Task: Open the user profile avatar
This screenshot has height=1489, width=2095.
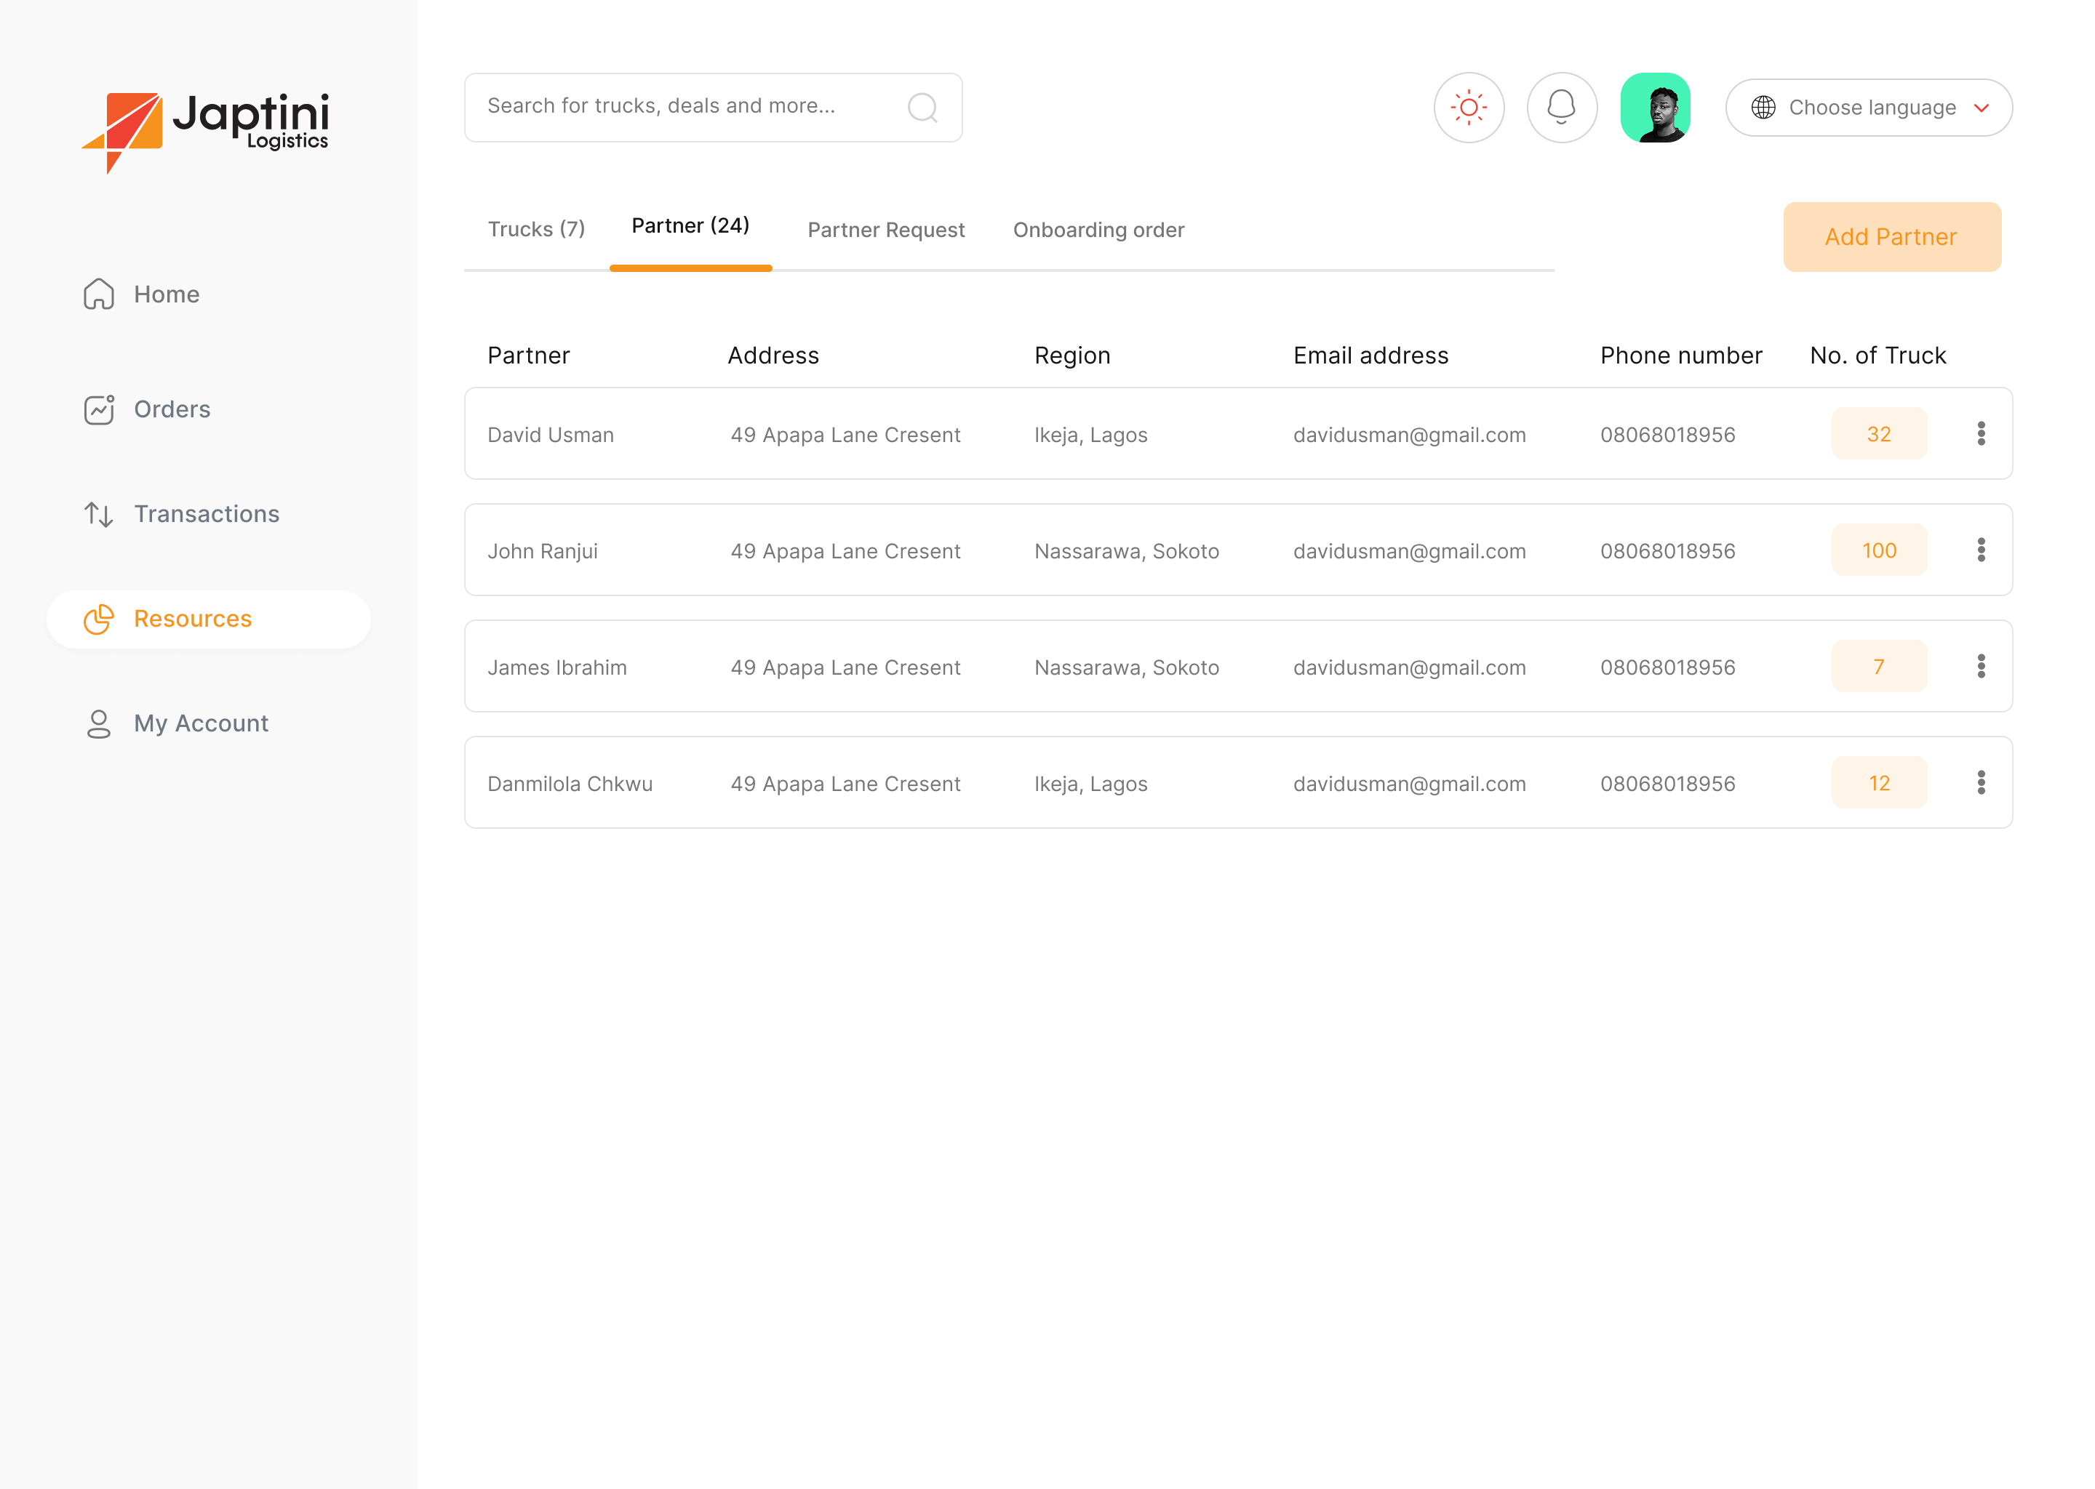Action: pos(1655,108)
